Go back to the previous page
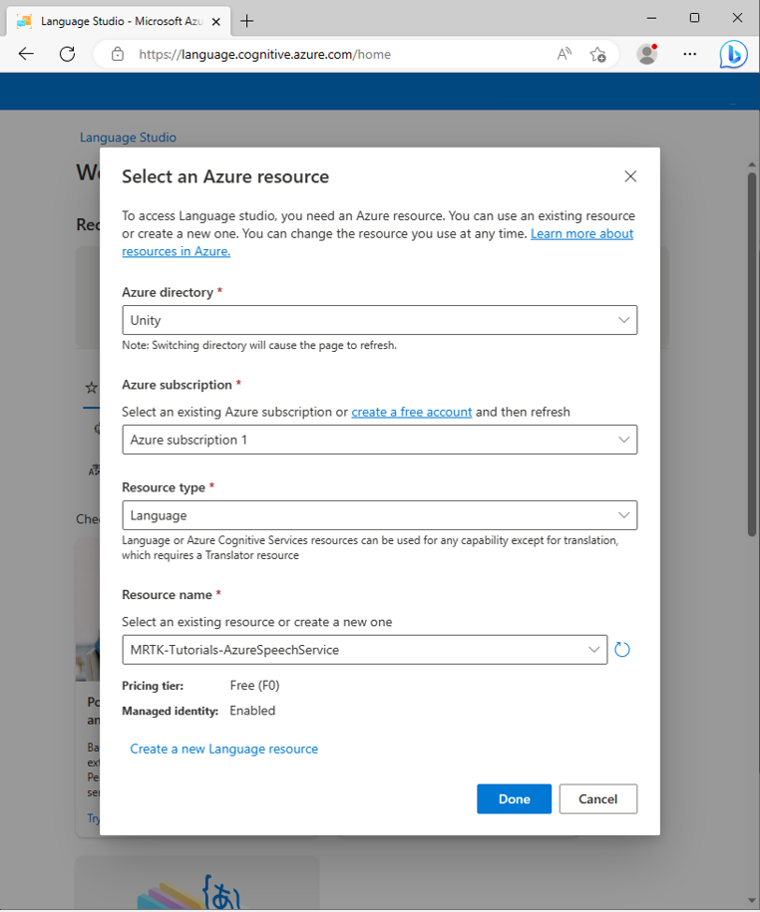 (26, 54)
